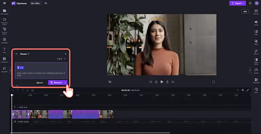Click the pause transcript text
This screenshot has height=134, width=261.
coord(41,74)
